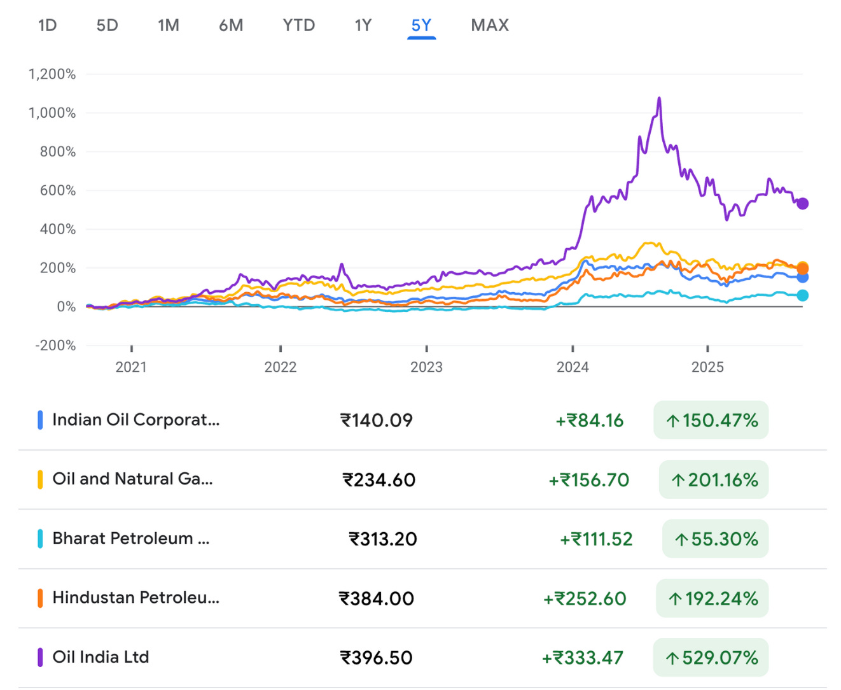Viewport: 841px width, 690px height.
Task: Click the +₹252.60 change value
Action: tap(585, 599)
